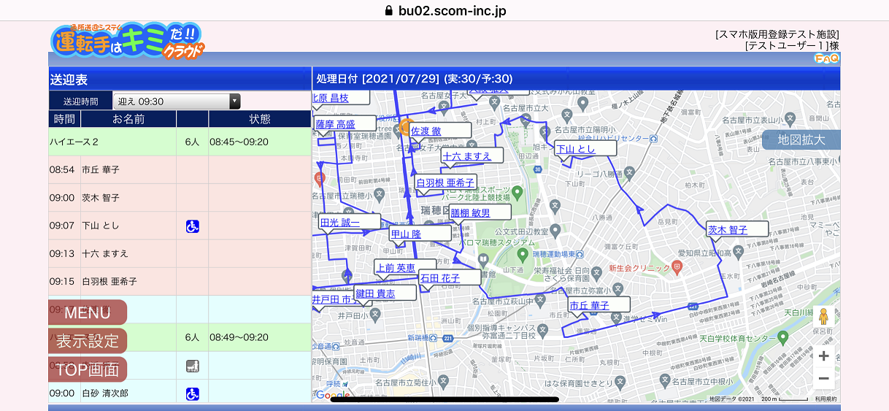Image resolution: width=889 pixels, height=411 pixels.
Task: Click the browser address bar bu02.scom-inc.jp
Action: pyautogui.click(x=445, y=10)
